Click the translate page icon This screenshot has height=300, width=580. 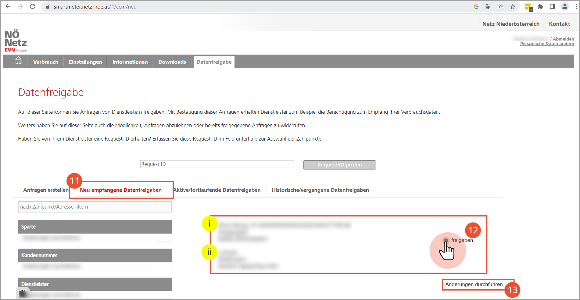click(488, 7)
